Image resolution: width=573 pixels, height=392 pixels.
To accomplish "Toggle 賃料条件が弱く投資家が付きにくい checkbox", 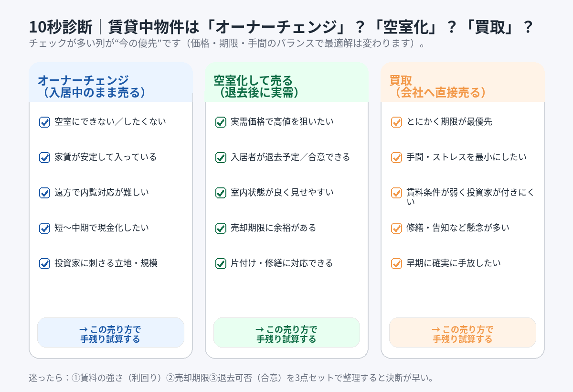I will pos(396,193).
